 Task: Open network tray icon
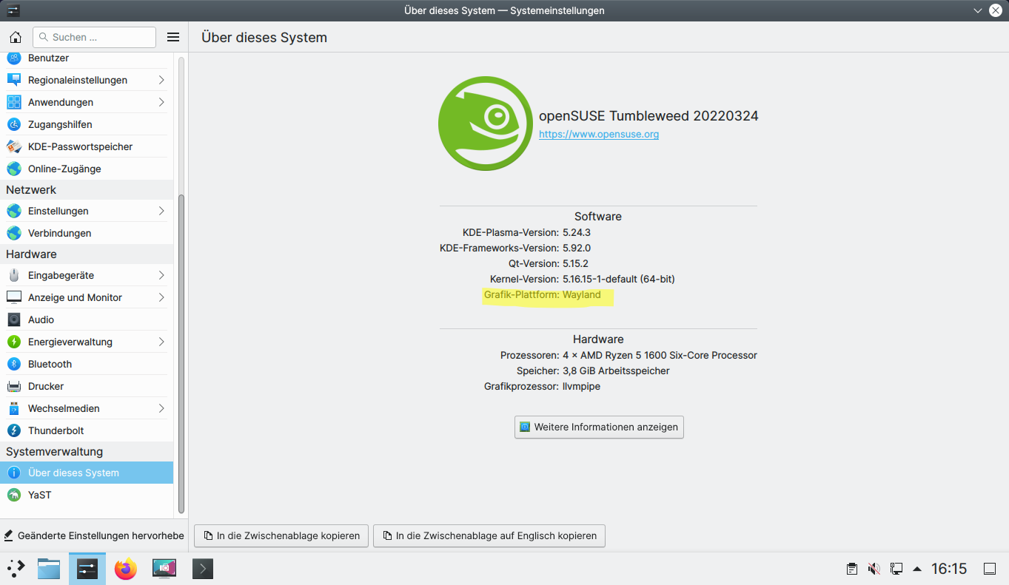coord(896,569)
